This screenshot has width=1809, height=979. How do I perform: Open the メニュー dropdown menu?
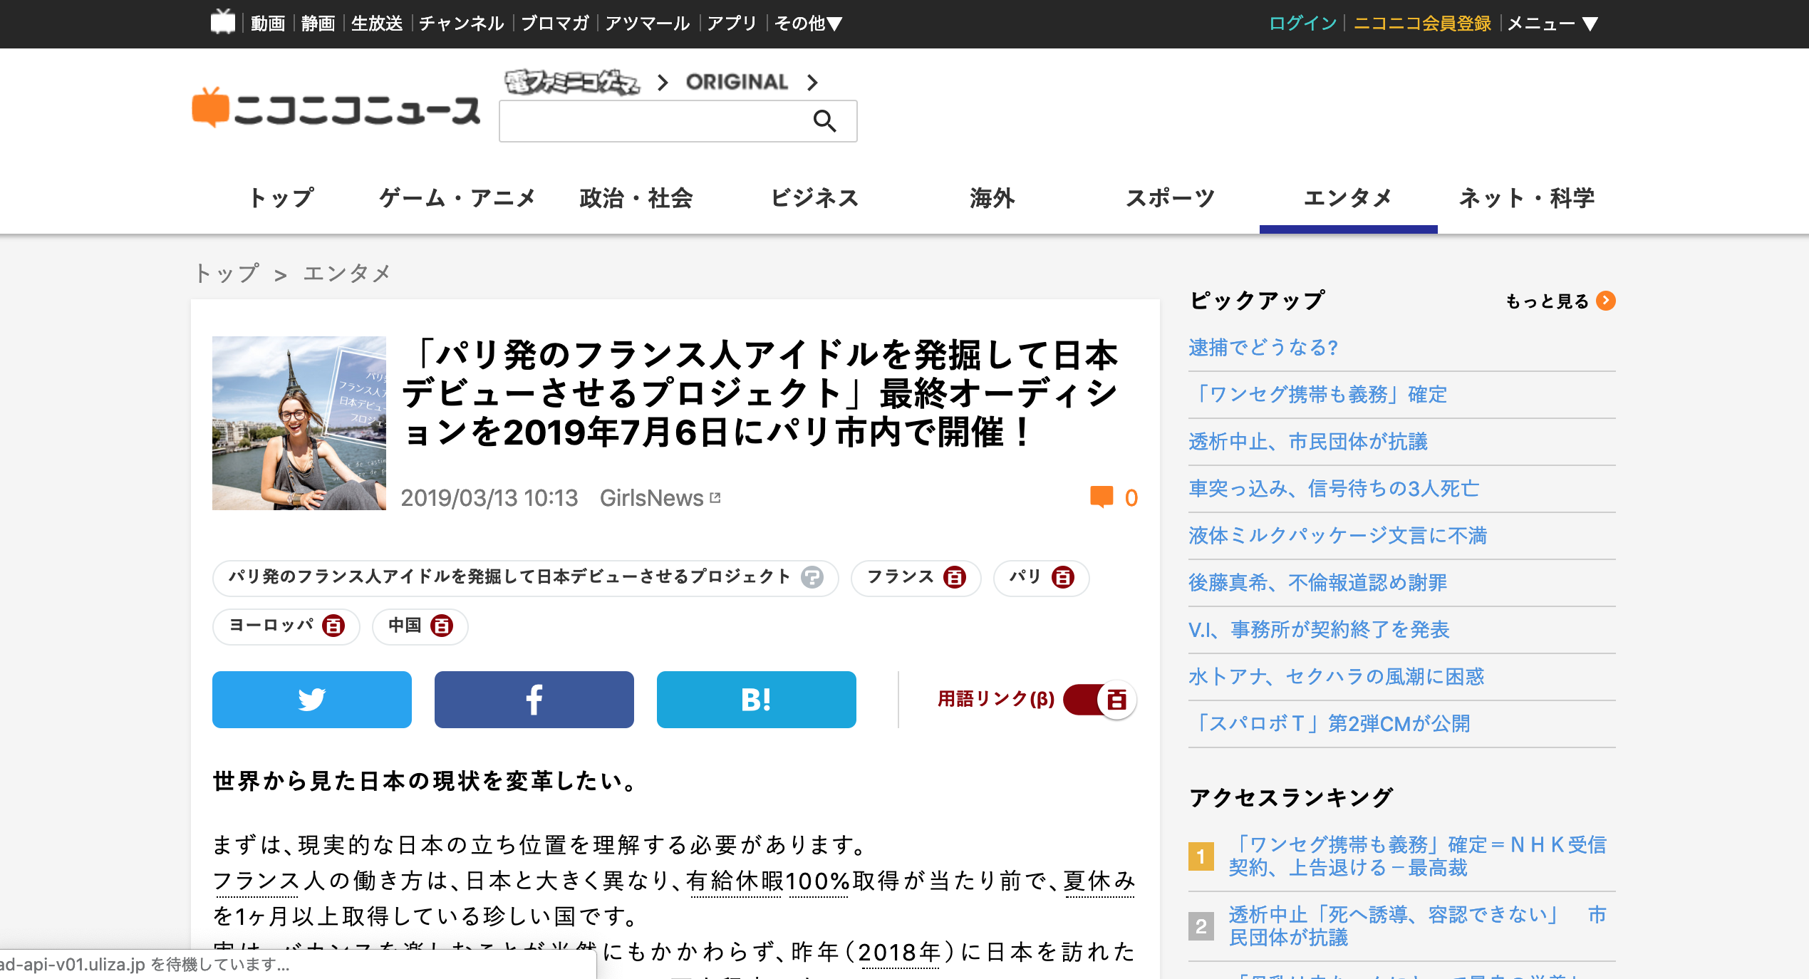tap(1553, 24)
